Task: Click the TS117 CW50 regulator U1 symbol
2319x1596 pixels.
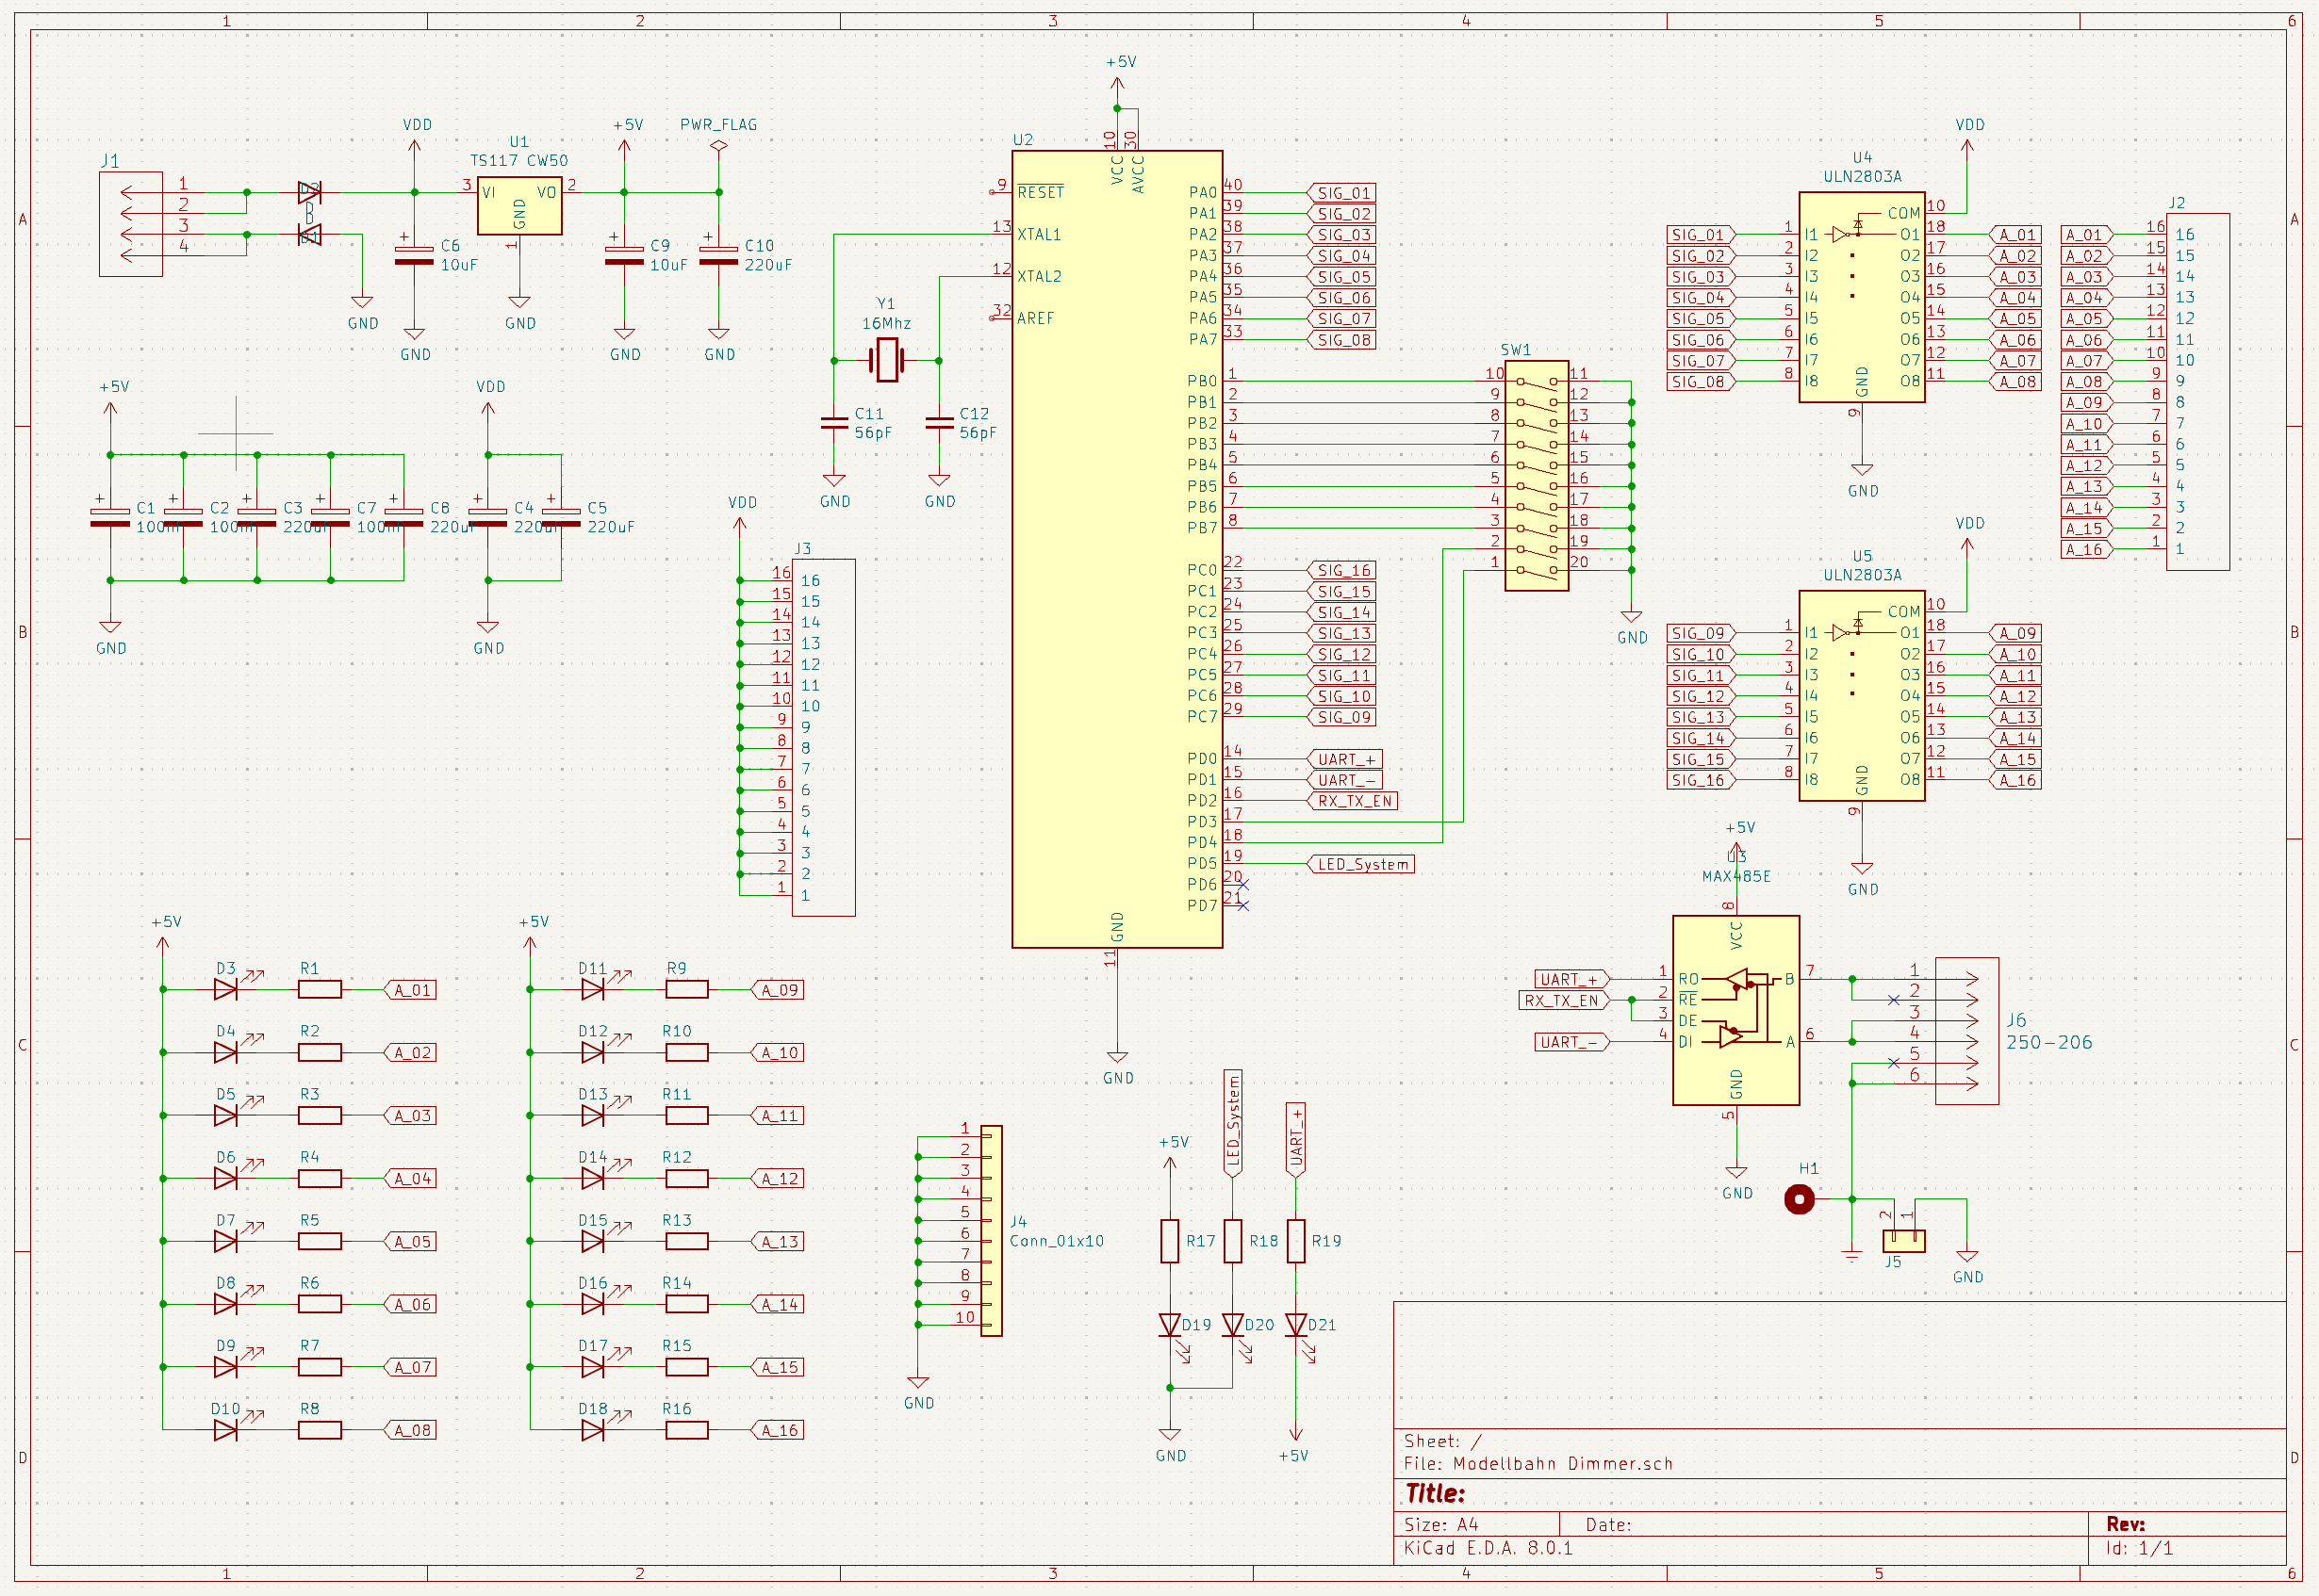Action: coord(519,207)
